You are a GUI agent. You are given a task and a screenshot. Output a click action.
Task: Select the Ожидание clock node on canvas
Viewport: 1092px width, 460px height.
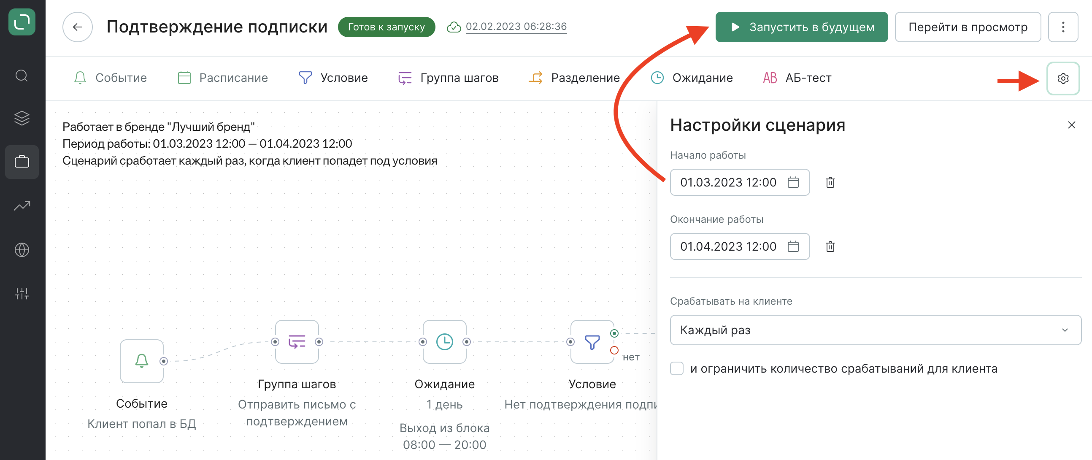(x=445, y=342)
